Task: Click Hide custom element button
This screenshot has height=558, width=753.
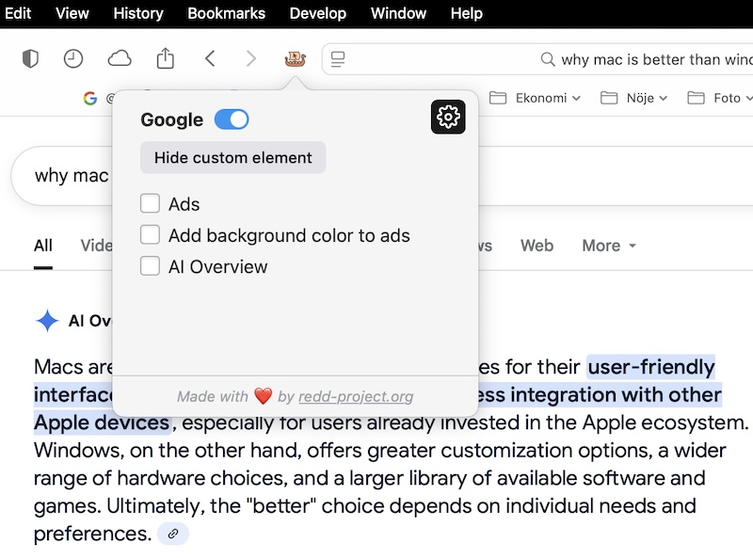Action: point(232,157)
